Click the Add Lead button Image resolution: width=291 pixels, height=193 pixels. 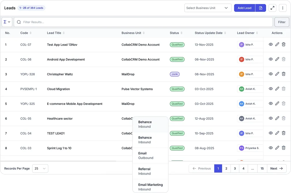244,8
